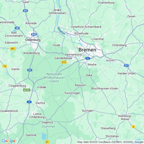Image resolution: width=144 pixels, height=144 pixels.
Task: Select the Bremen city label
Action: click(x=87, y=50)
